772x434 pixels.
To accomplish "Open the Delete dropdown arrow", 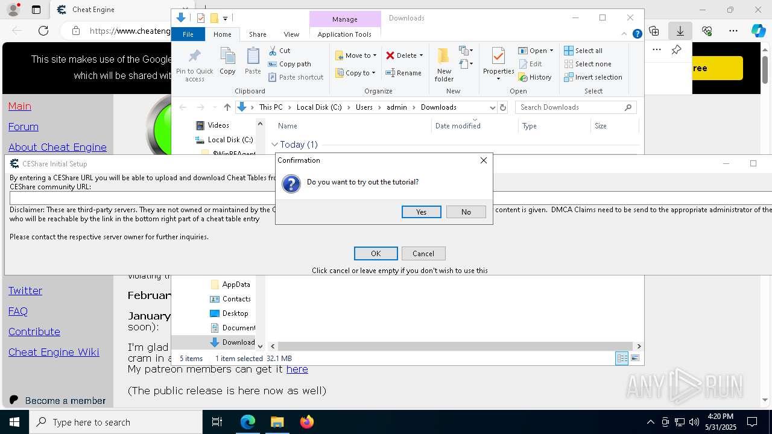I will [x=421, y=55].
